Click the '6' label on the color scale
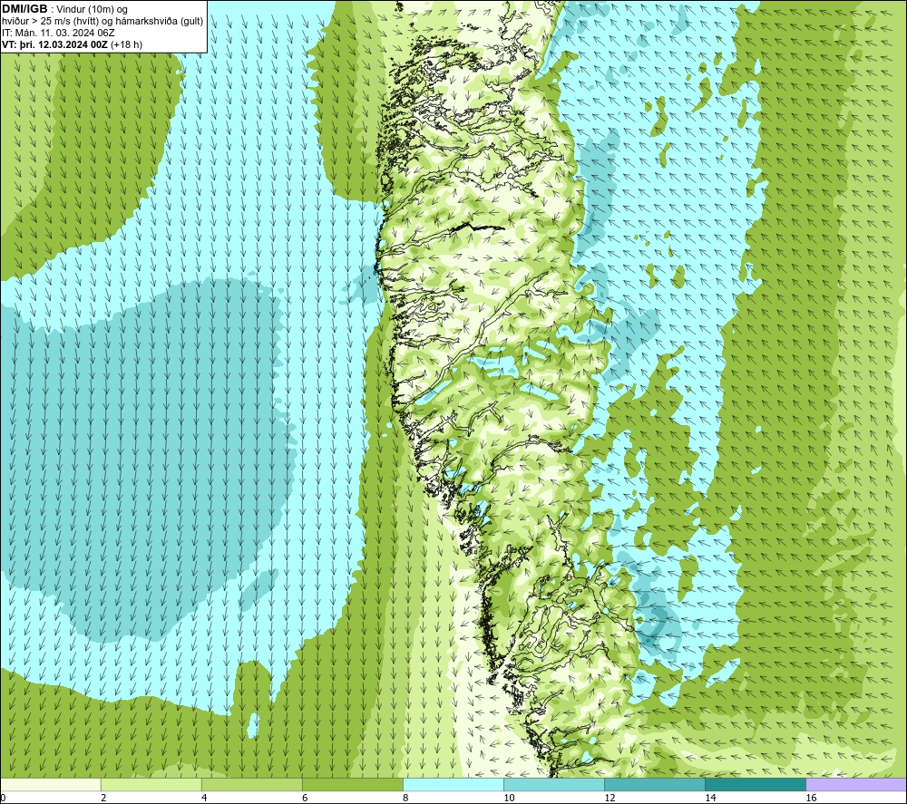Screen dimensions: 907x804 click(x=305, y=798)
